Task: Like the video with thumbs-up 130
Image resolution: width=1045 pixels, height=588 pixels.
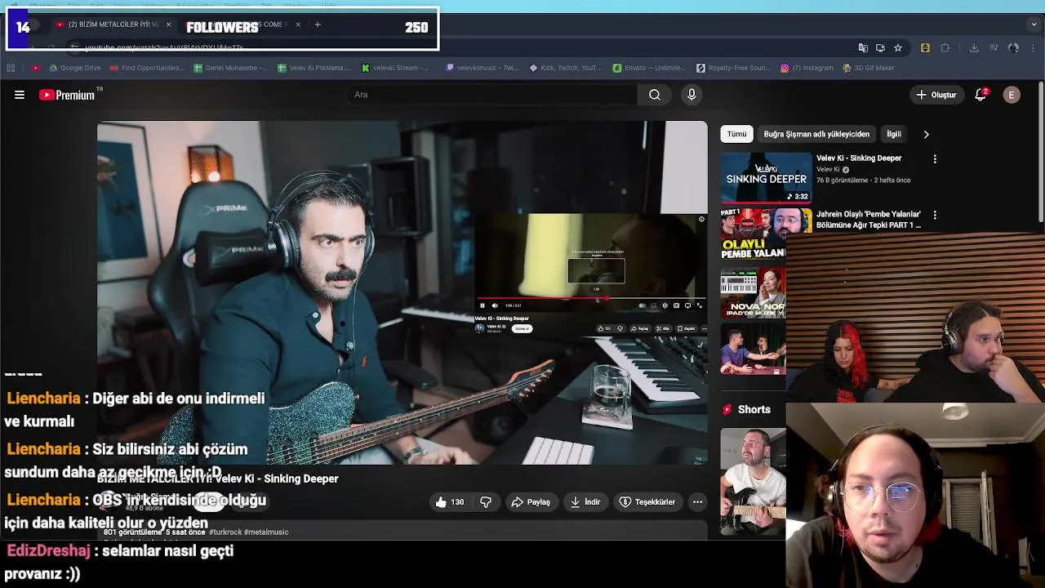Action: click(450, 502)
